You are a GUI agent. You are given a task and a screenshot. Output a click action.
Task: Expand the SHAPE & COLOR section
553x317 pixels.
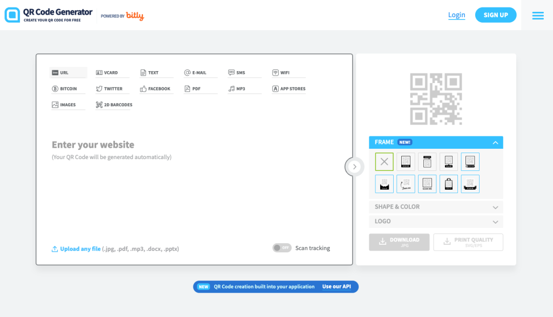[435, 206]
